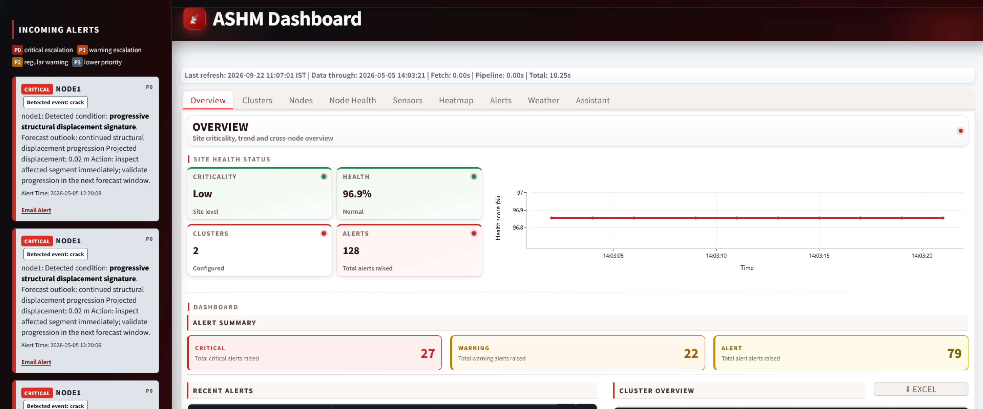Click the CLUSTER OVERVIEW section heading
This screenshot has width=983, height=409.
click(656, 391)
